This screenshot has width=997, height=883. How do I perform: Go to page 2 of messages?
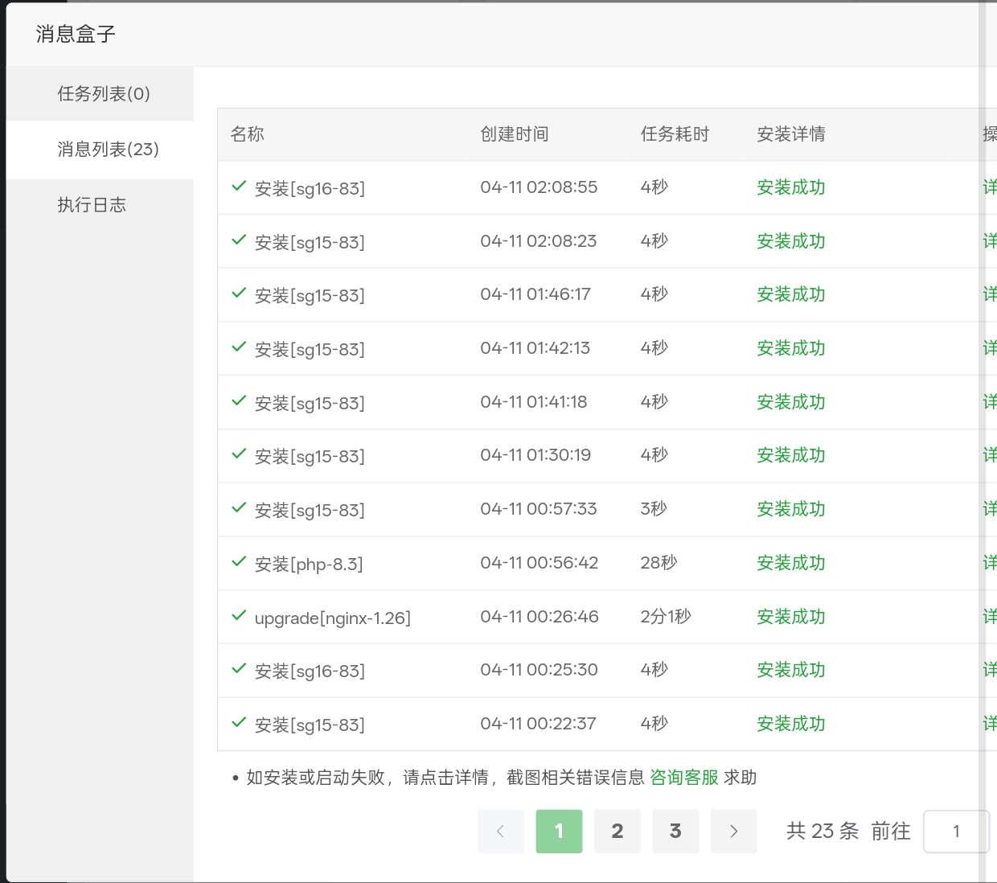[617, 832]
